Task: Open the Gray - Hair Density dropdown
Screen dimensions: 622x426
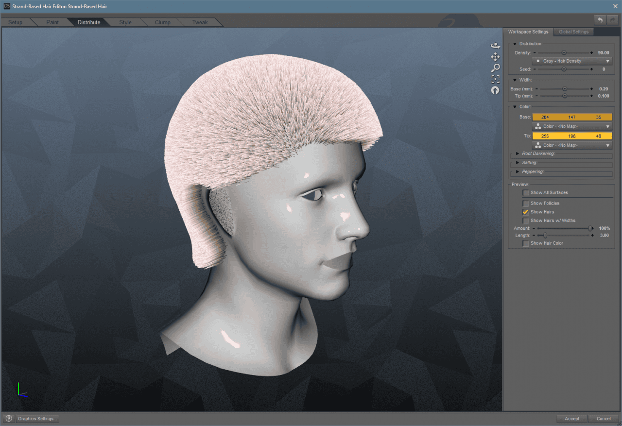Action: [572, 61]
